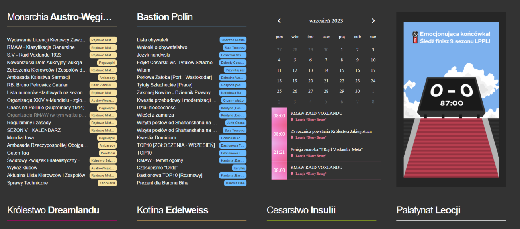
Task: Click Wieczne Miasto tag beside Lista obywateli
Action: click(233, 40)
